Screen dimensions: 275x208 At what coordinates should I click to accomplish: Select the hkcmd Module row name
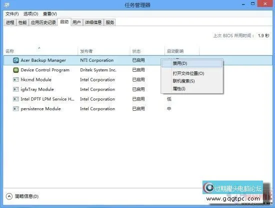pos(36,80)
